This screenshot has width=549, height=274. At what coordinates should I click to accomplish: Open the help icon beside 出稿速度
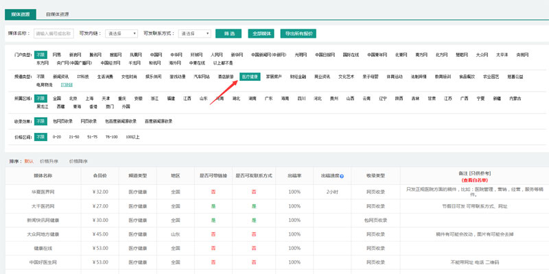click(342, 176)
